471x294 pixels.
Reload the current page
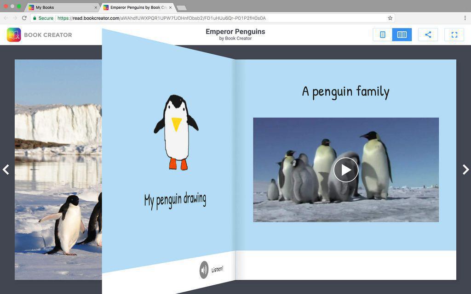click(x=24, y=18)
